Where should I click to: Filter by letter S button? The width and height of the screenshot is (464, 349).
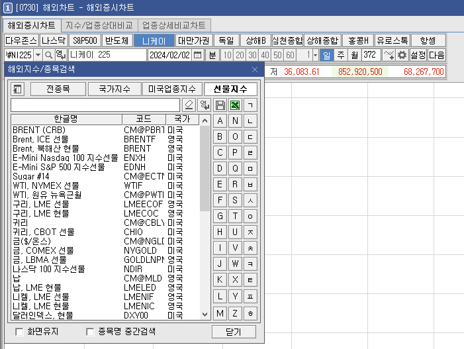235,200
